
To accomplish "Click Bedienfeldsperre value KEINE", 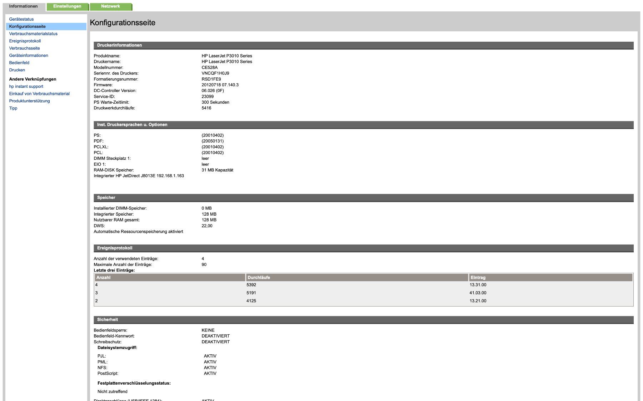I will pyautogui.click(x=208, y=330).
